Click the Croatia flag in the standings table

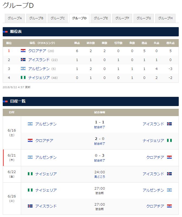click(x=23, y=51)
